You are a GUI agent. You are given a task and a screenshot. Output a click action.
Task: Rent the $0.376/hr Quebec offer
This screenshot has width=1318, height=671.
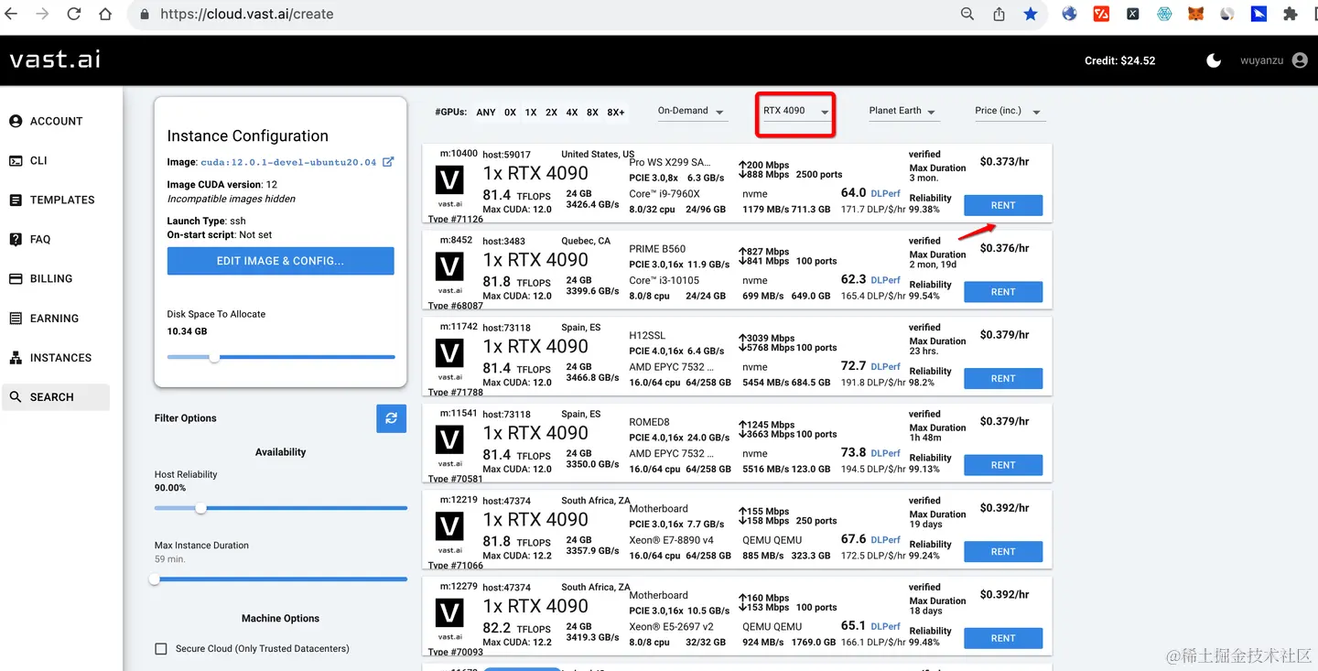pos(1003,292)
